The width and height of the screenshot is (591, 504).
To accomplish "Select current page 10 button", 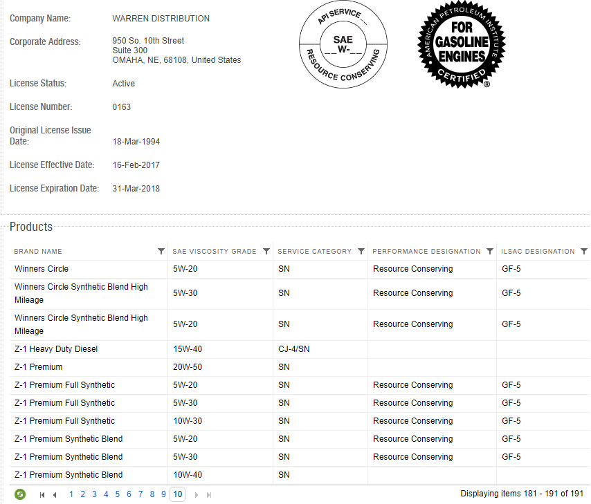I will pyautogui.click(x=178, y=494).
